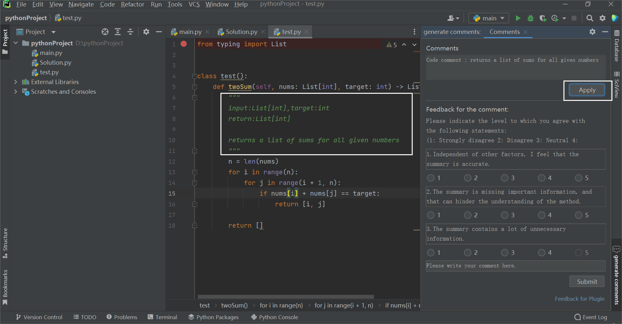The image size is (622, 324).
Task: Submit the comment feedback
Action: pyautogui.click(x=587, y=282)
